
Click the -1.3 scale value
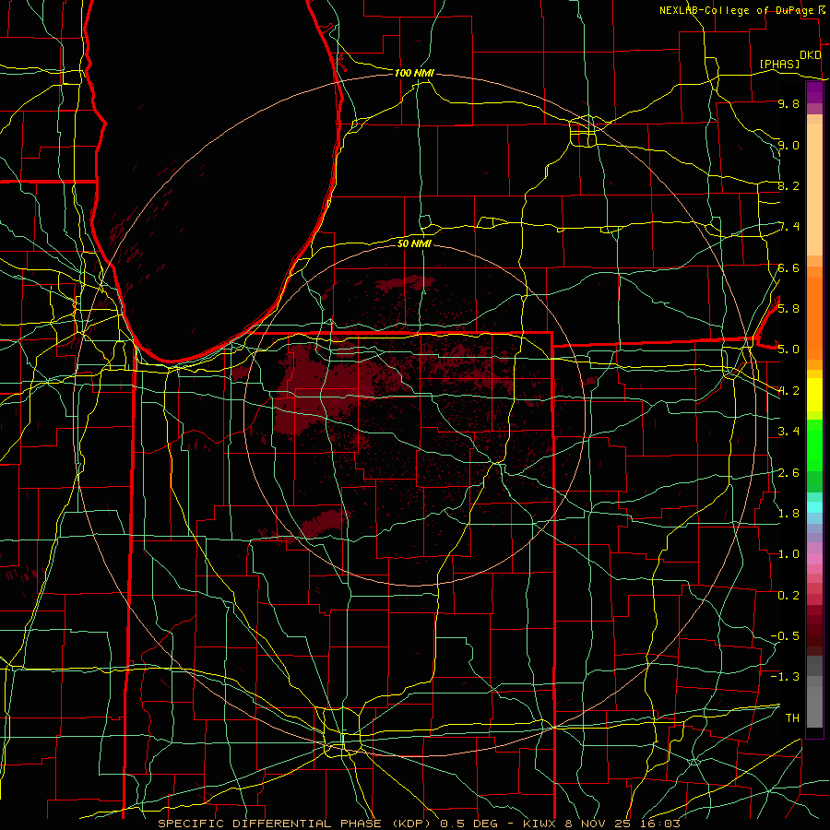click(785, 677)
